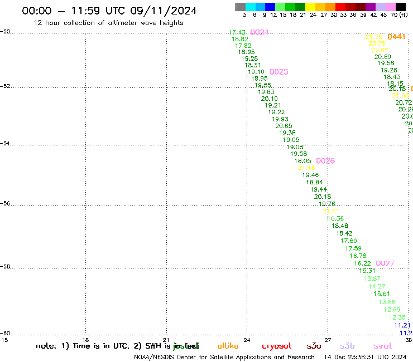Click the wave height value 18.84
The height and width of the screenshot is (362, 413).
[x=314, y=182]
